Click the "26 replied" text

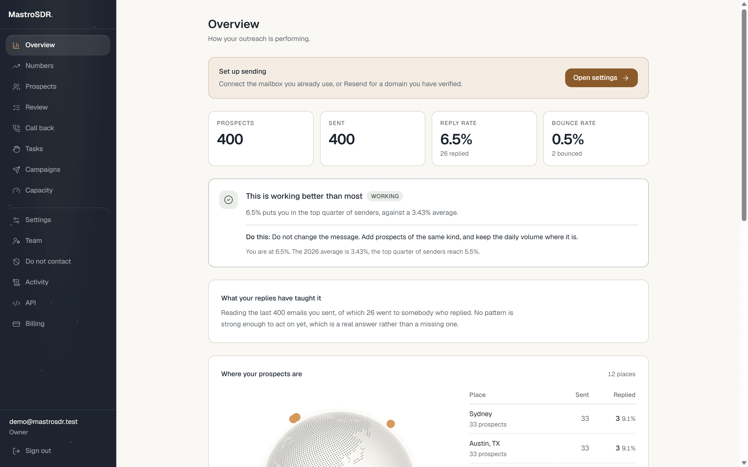[454, 154]
